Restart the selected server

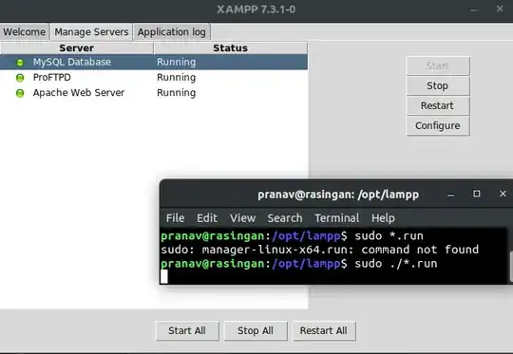[438, 106]
